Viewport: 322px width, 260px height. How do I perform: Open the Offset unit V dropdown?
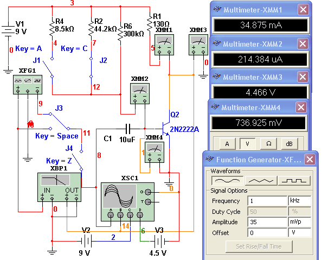[300, 233]
